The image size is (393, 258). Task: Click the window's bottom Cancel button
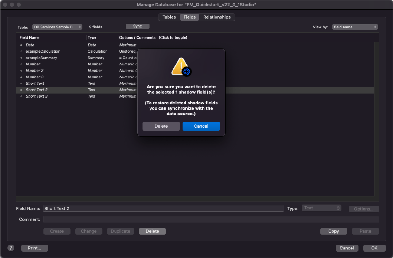click(347, 248)
